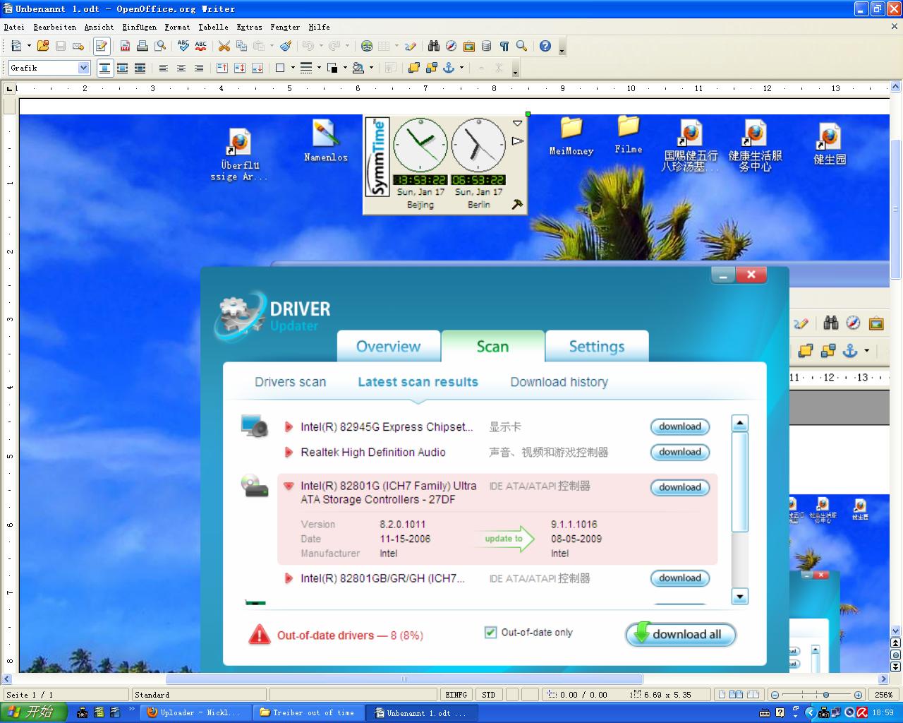
Task: Expand the Table insert dropdown arrow
Action: pyautogui.click(x=396, y=46)
